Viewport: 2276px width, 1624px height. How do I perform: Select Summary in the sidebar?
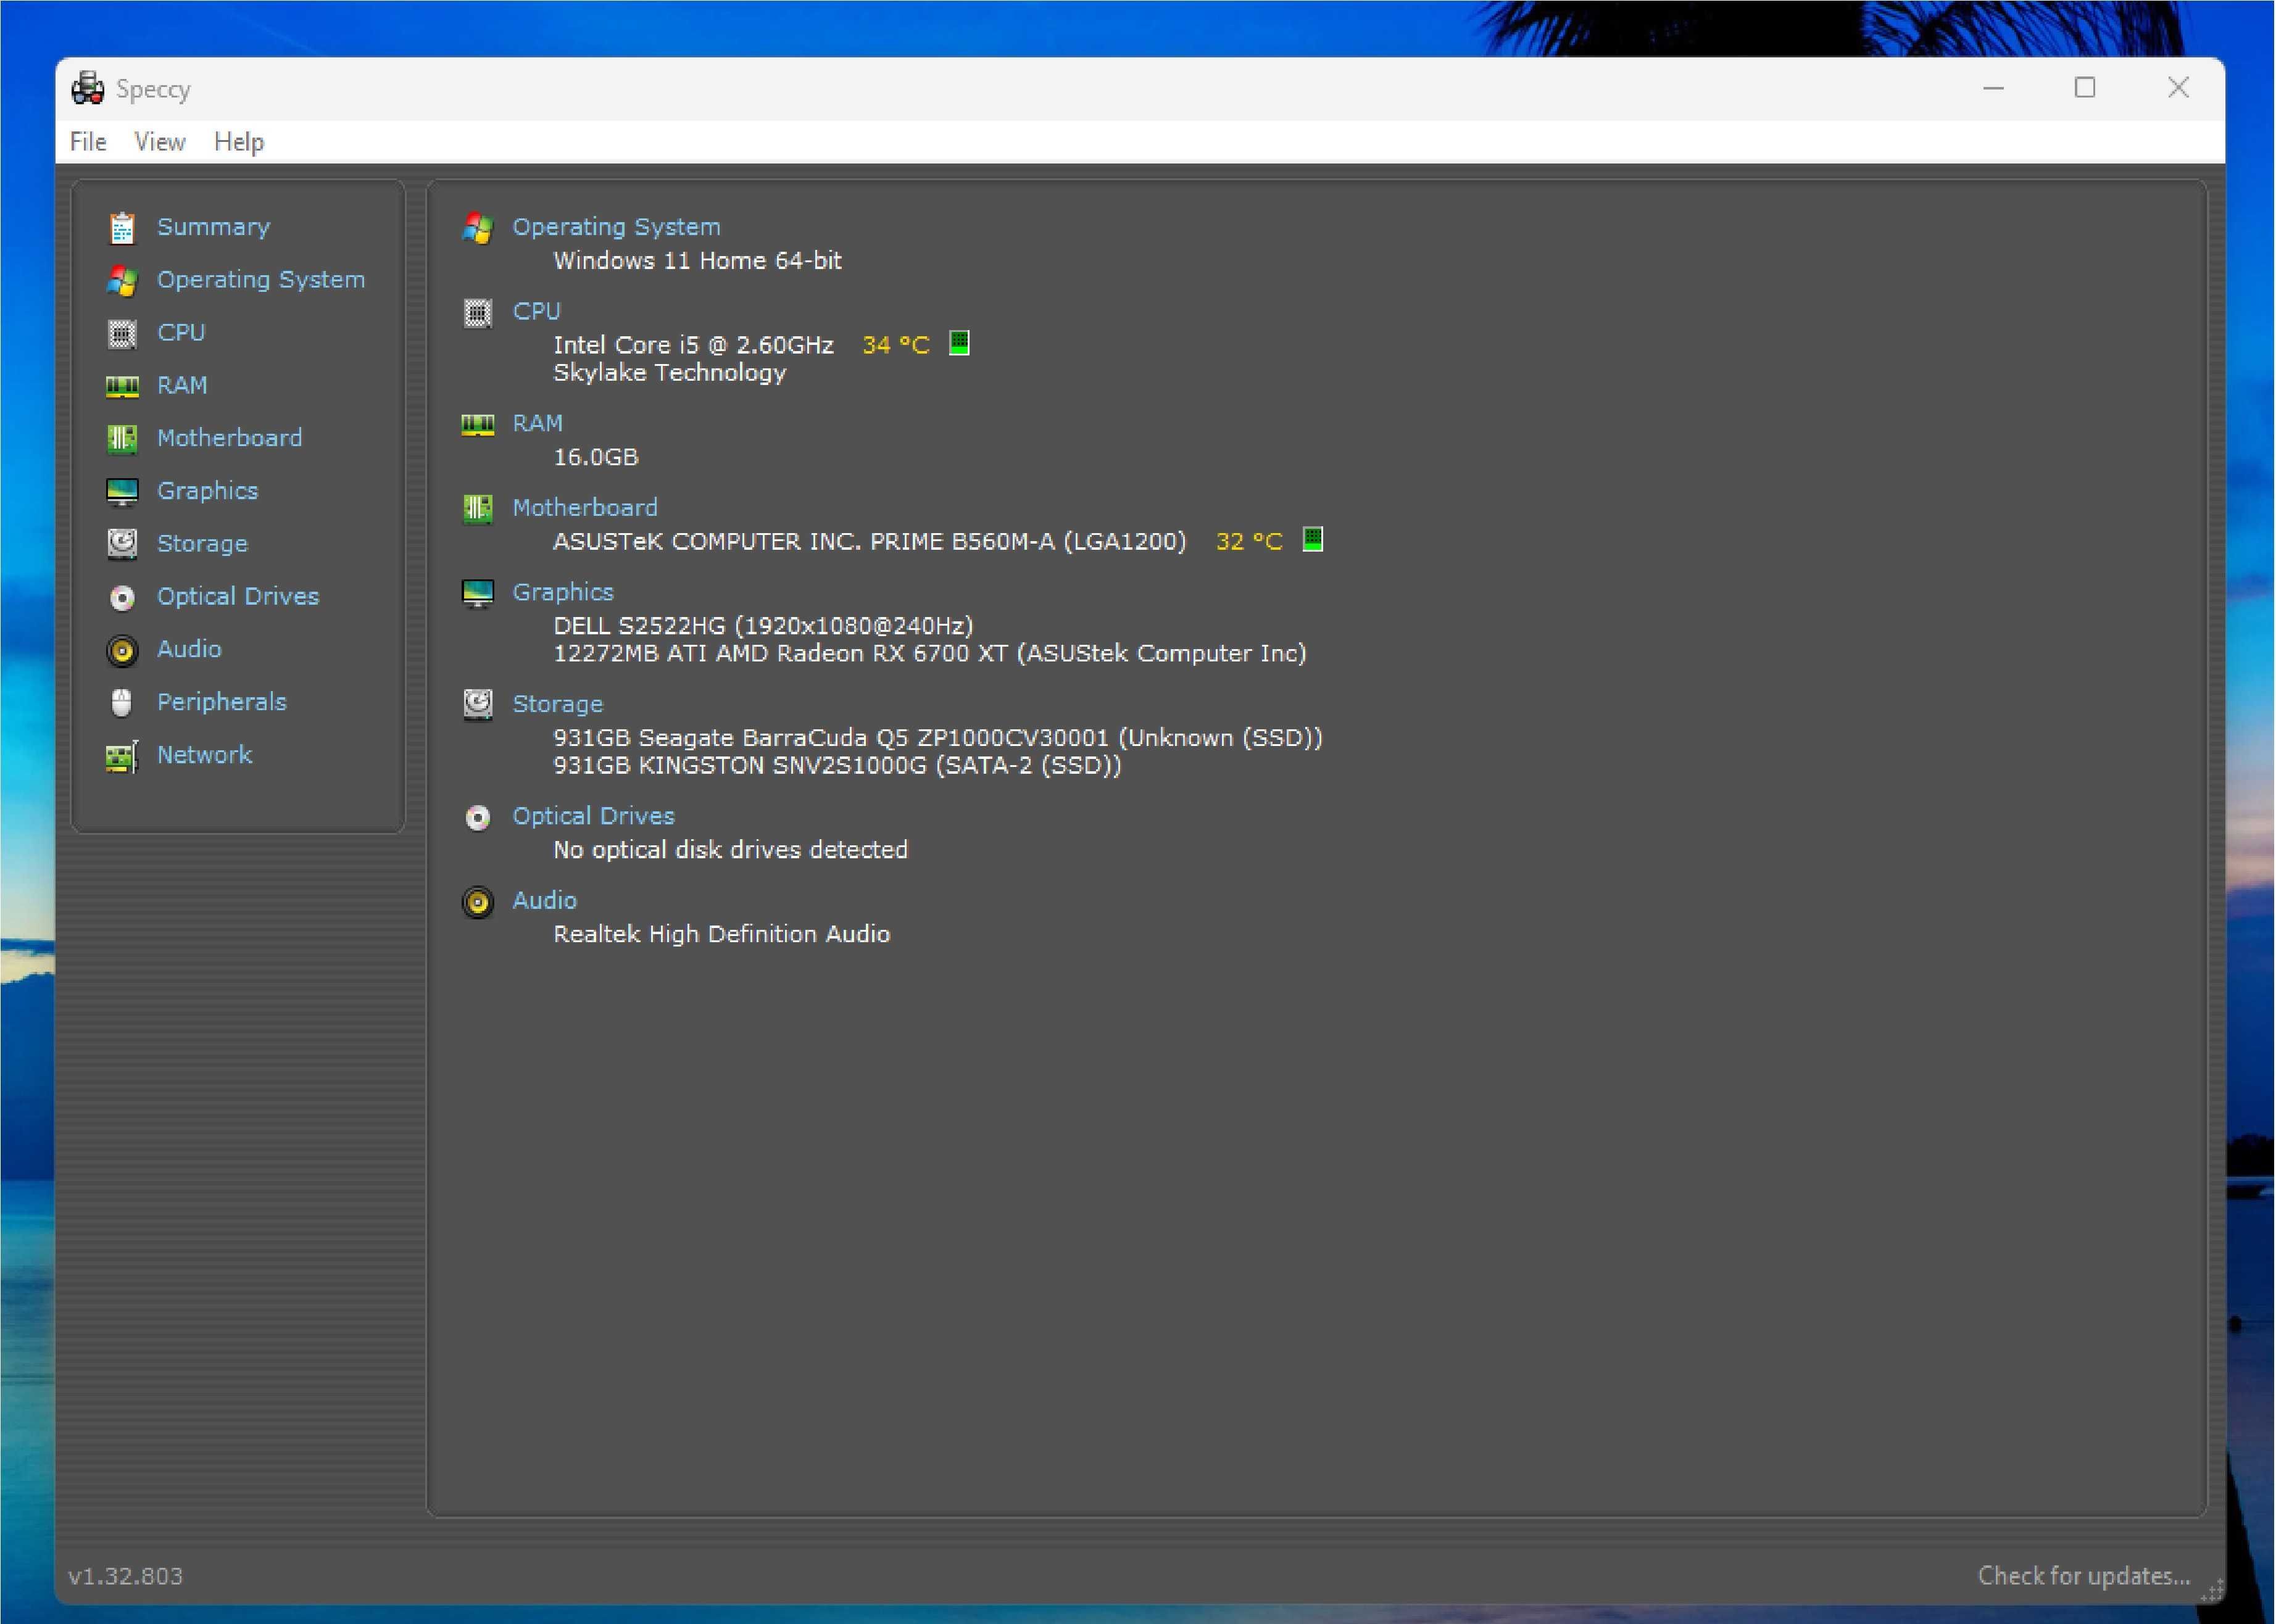coord(214,227)
